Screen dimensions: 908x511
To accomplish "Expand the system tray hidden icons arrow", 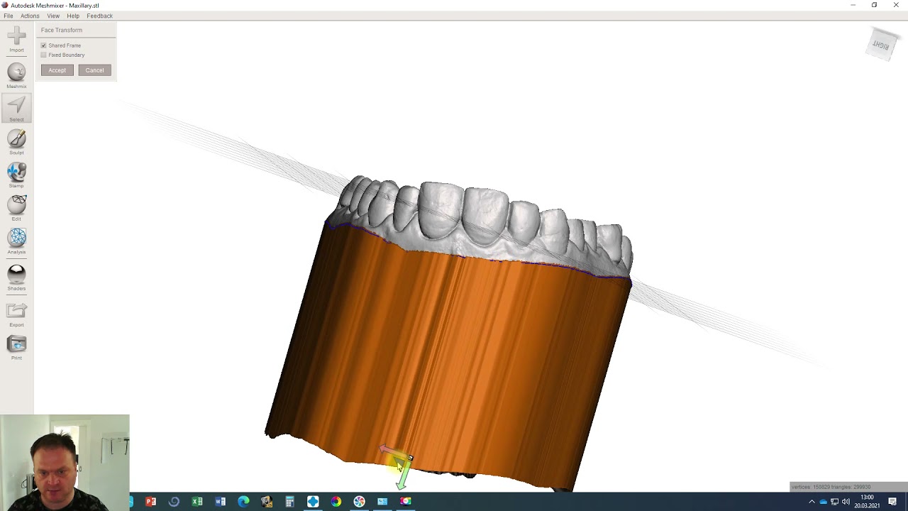I will point(812,502).
